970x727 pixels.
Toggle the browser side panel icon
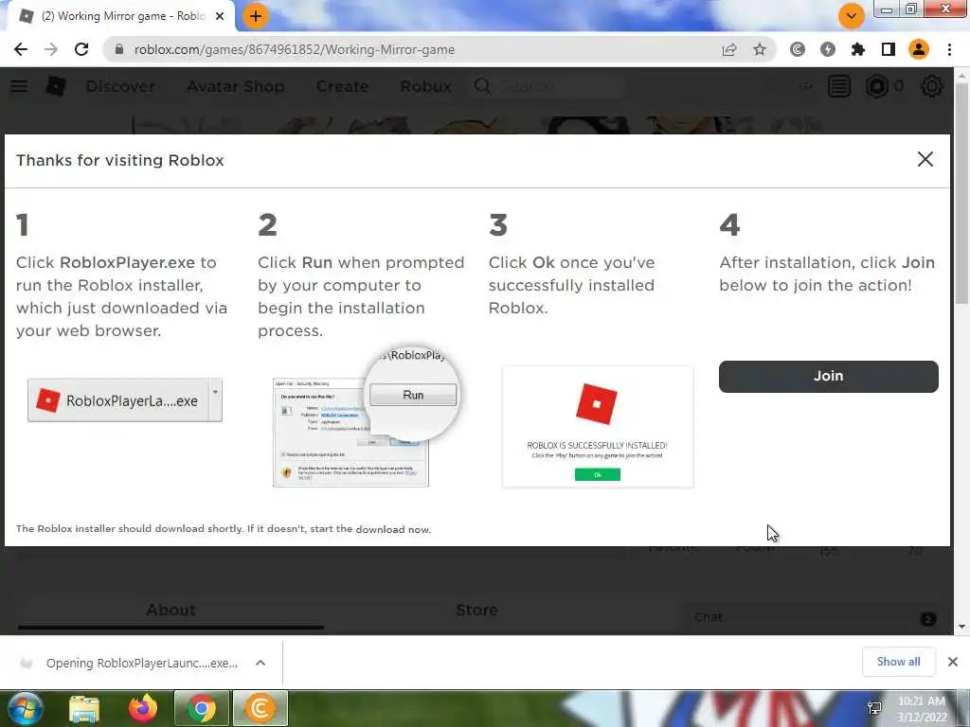(x=889, y=49)
